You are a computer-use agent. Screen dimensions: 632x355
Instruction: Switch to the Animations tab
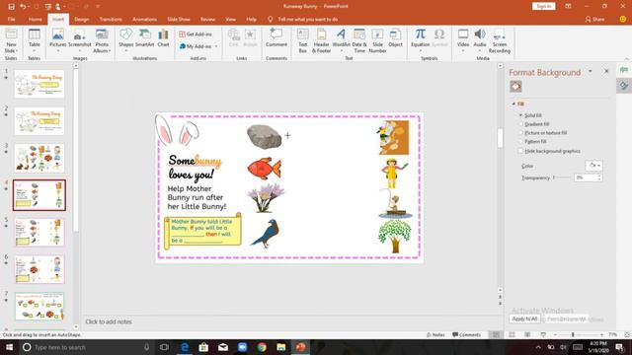pos(144,20)
